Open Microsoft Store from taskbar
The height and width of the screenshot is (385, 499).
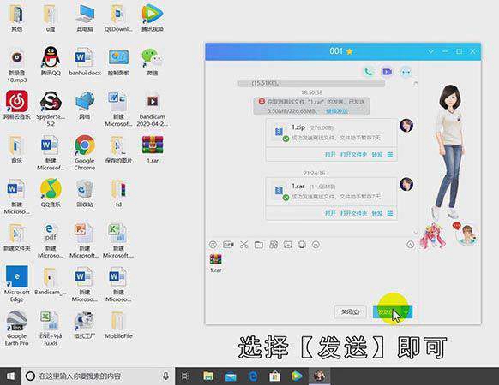tap(275, 376)
